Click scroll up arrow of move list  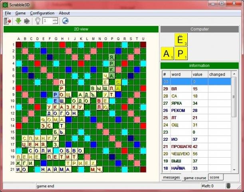coord(234,74)
